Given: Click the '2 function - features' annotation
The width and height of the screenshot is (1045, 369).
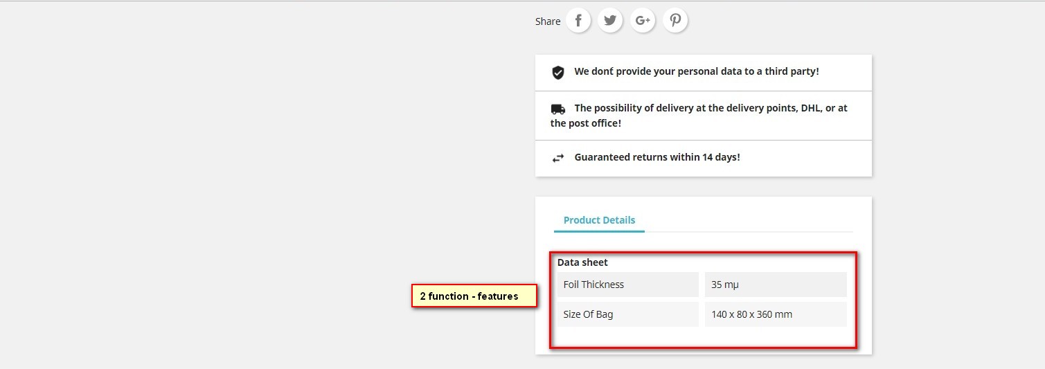Looking at the screenshot, I should click(474, 296).
